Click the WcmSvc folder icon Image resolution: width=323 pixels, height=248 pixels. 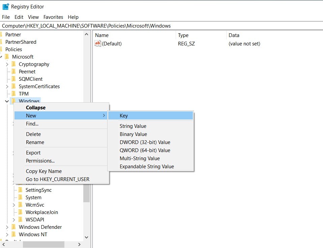click(20, 205)
